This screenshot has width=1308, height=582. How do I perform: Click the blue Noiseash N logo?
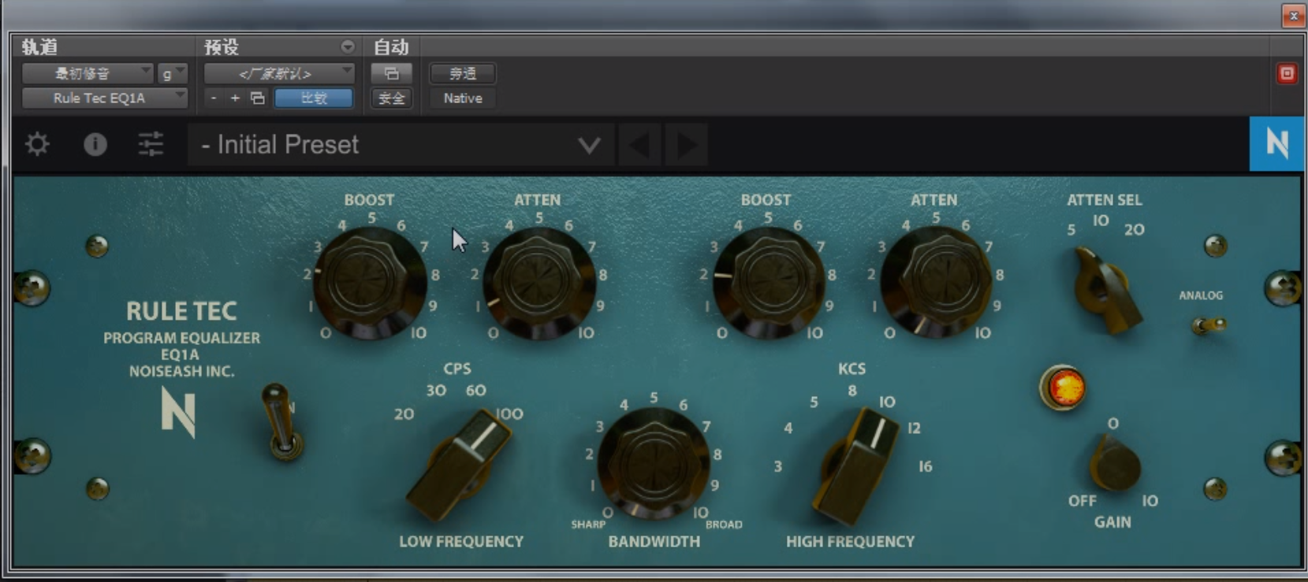[x=1276, y=143]
